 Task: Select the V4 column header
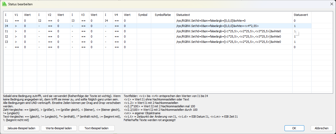pyautogui.click(x=118, y=15)
